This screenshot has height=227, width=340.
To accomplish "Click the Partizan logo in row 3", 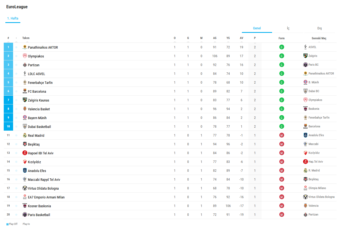I will (25, 65).
